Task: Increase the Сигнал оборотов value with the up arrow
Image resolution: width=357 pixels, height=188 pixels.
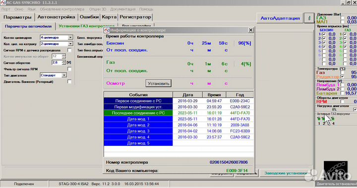Action: [x=64, y=61]
